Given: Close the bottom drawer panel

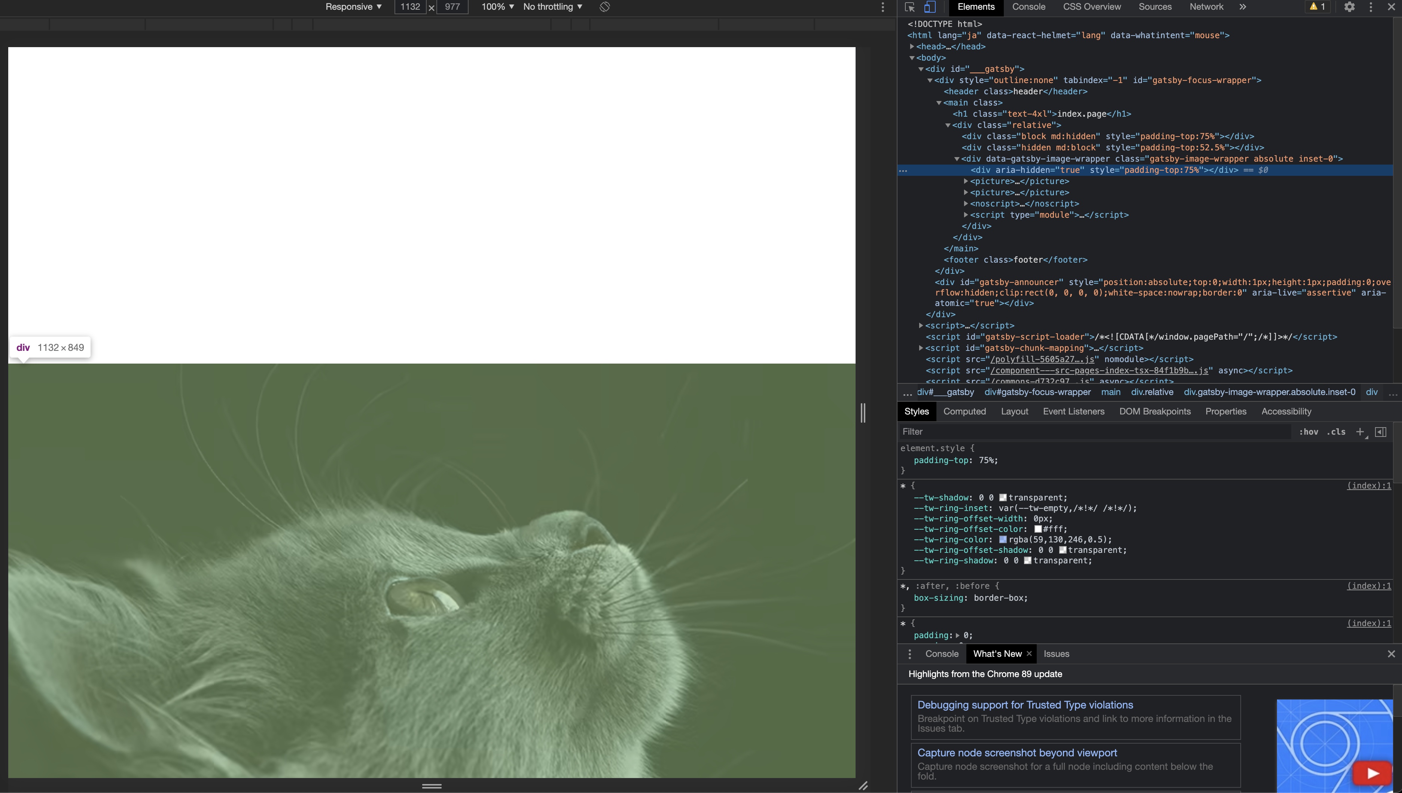Looking at the screenshot, I should (x=1391, y=654).
